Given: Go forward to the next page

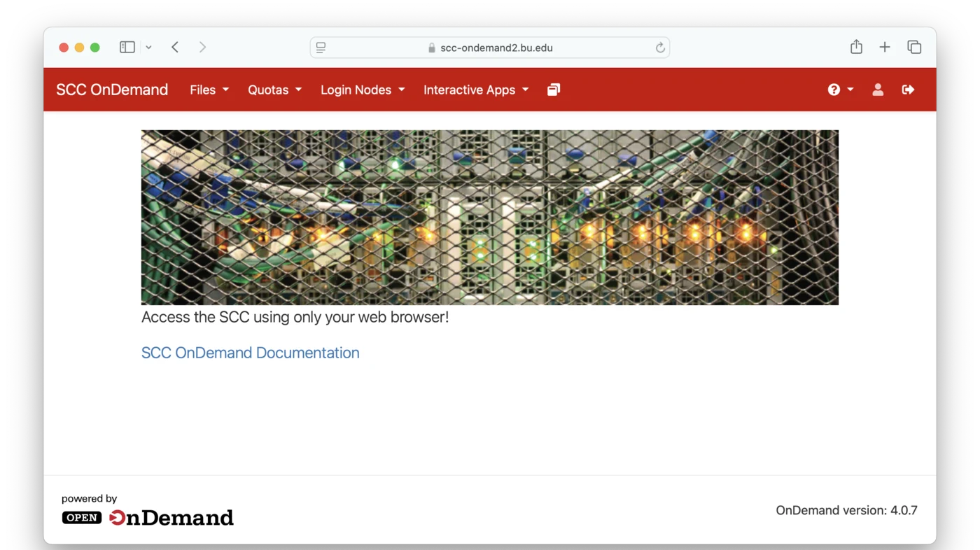Looking at the screenshot, I should pyautogui.click(x=202, y=47).
